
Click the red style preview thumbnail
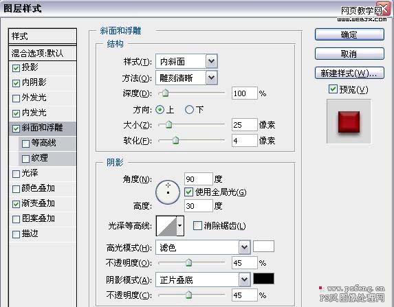point(349,122)
